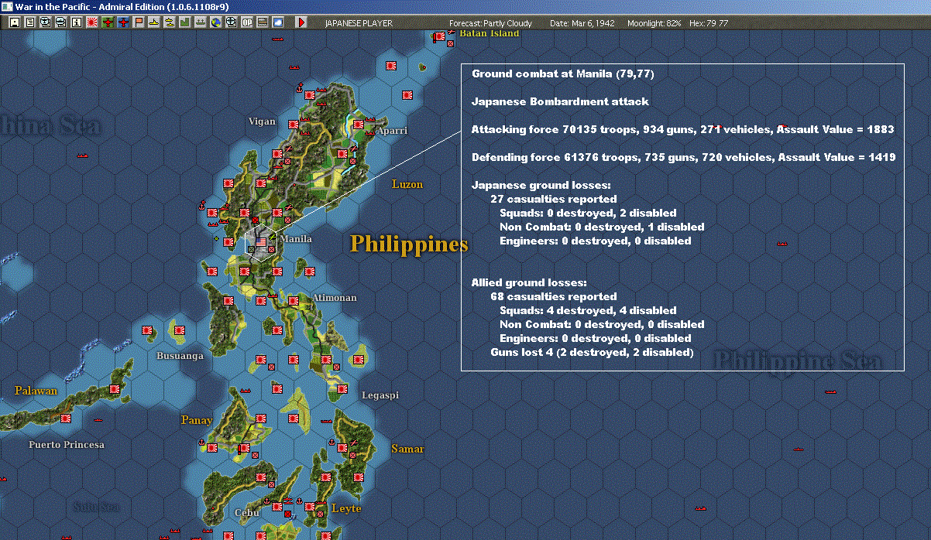Click the double yellow ships icon
Image resolution: width=931 pixels, height=540 pixels.
point(170,22)
